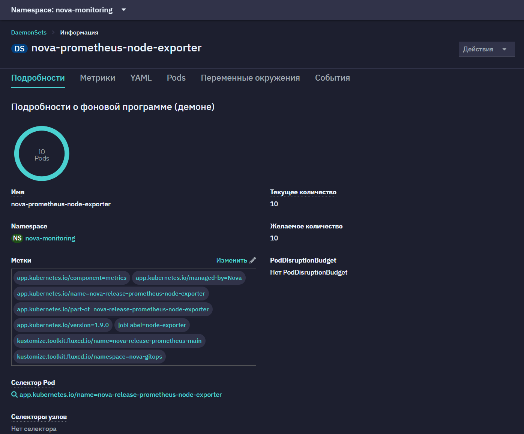Switch to the Pods tab
Image resolution: width=524 pixels, height=434 pixels.
click(176, 78)
